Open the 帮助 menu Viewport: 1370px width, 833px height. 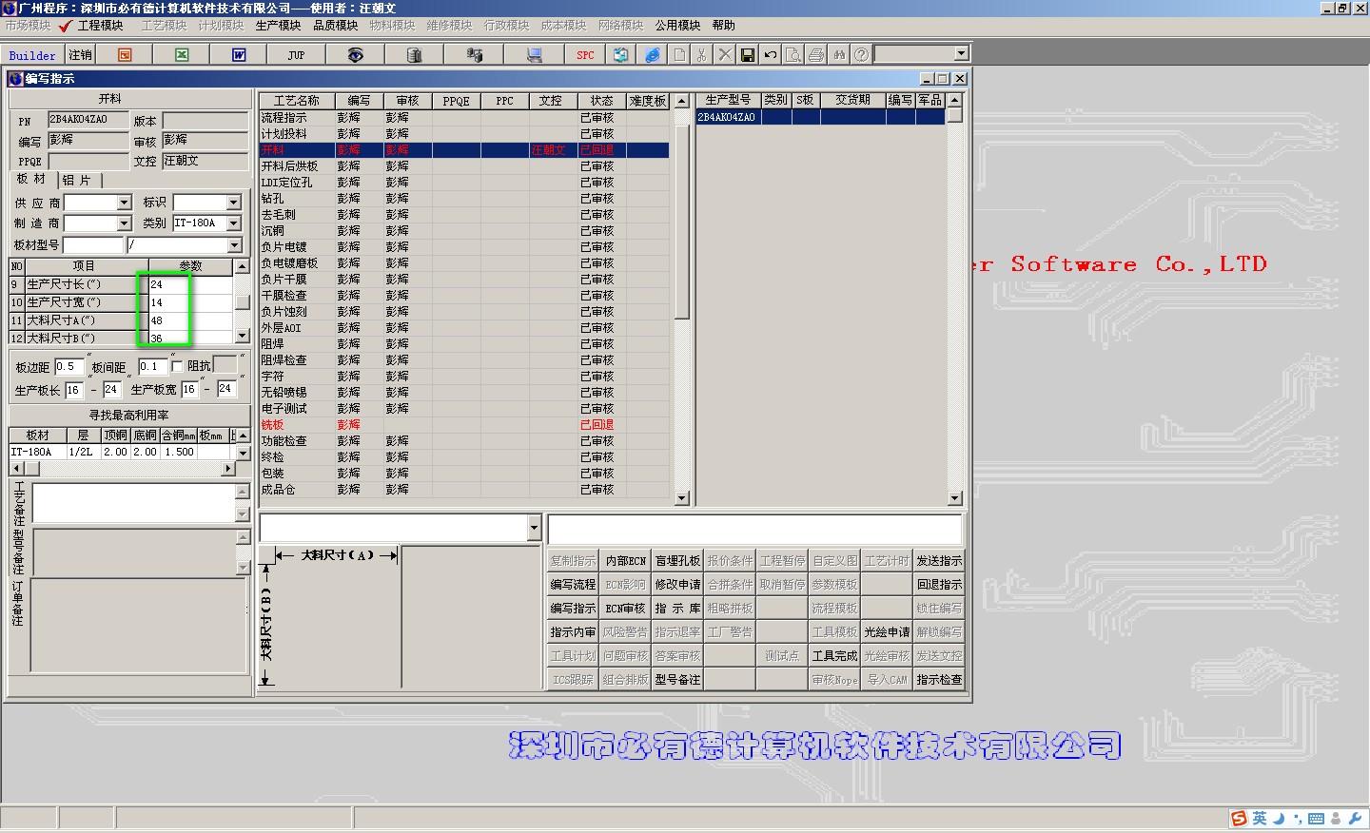723,26
